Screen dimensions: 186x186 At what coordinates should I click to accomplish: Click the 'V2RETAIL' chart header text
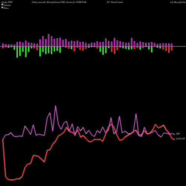pyautogui.click(x=81, y=2)
